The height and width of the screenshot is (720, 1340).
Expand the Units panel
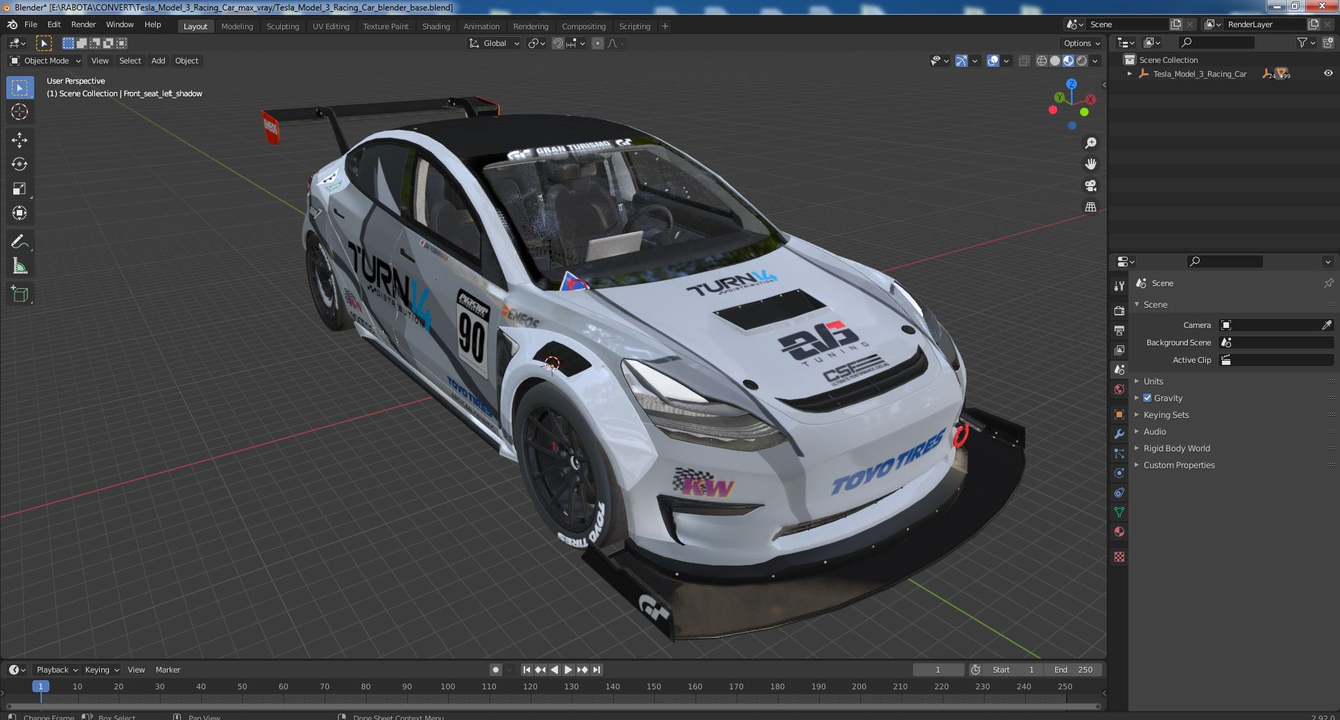1153,381
